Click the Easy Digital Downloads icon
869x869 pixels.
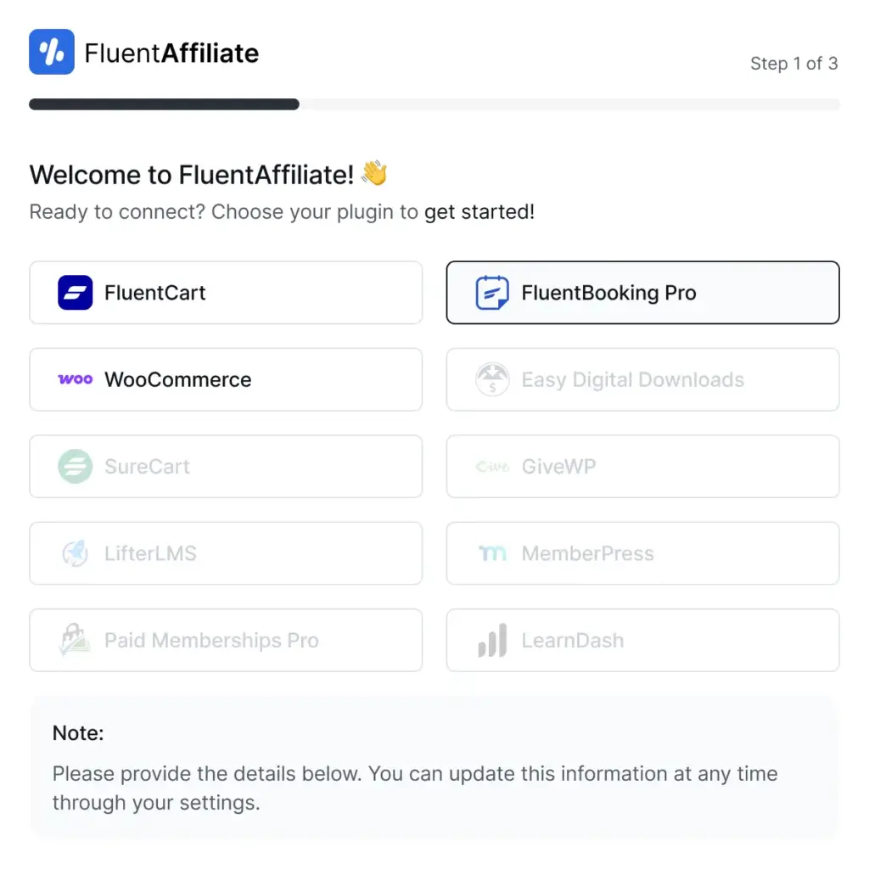492,379
